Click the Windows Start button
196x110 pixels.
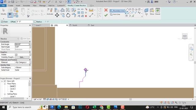[x=3, y=107]
